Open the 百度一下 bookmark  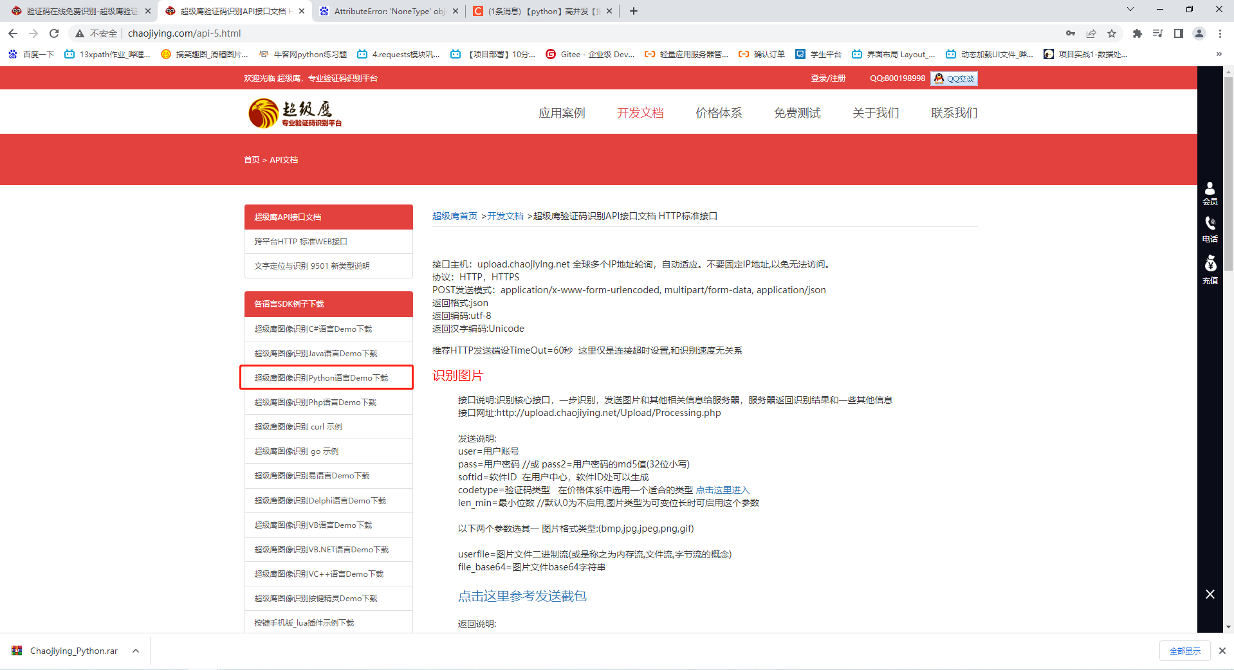click(x=32, y=54)
